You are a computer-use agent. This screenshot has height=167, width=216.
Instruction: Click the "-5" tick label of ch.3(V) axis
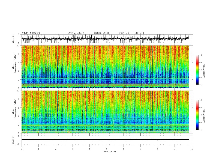click(x=19, y=144)
